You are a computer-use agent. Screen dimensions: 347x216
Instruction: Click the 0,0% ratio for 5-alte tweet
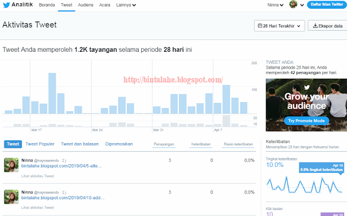click(249, 160)
